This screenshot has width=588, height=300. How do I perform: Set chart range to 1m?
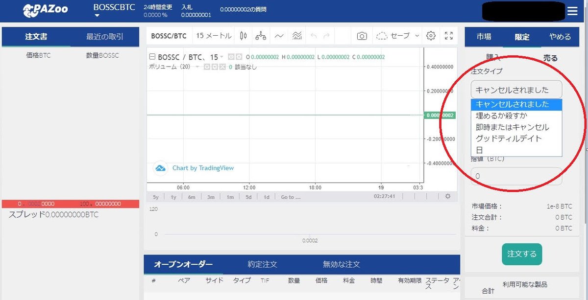tap(230, 197)
